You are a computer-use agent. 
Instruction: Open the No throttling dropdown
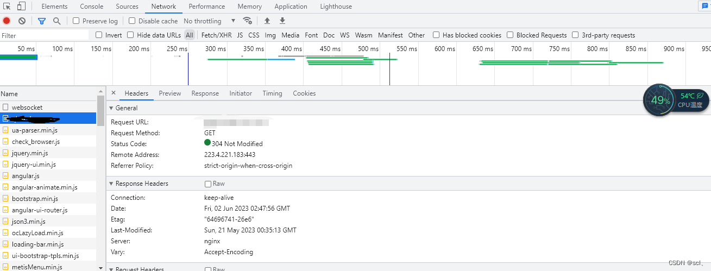click(x=210, y=21)
